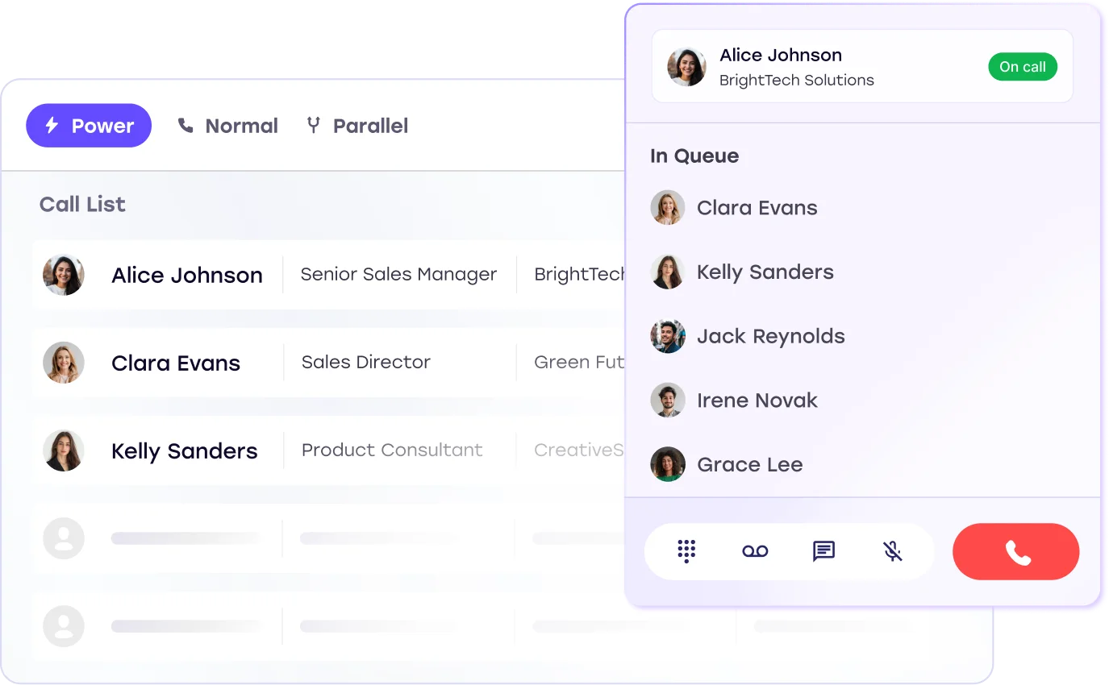The width and height of the screenshot is (1109, 685).
Task: Select Clara Evans in the queue
Action: pyautogui.click(x=757, y=208)
